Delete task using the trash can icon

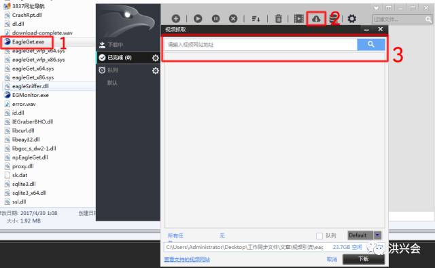click(278, 18)
